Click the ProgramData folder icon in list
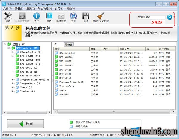The image size is (179, 139). [56, 86]
